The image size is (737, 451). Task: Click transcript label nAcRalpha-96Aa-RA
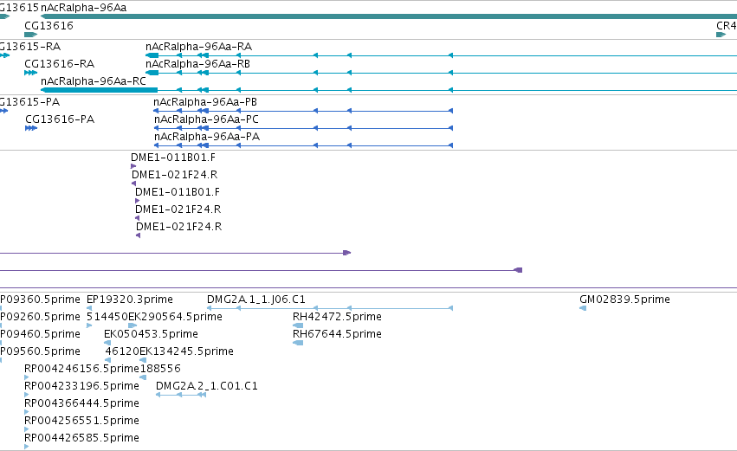coord(198,47)
